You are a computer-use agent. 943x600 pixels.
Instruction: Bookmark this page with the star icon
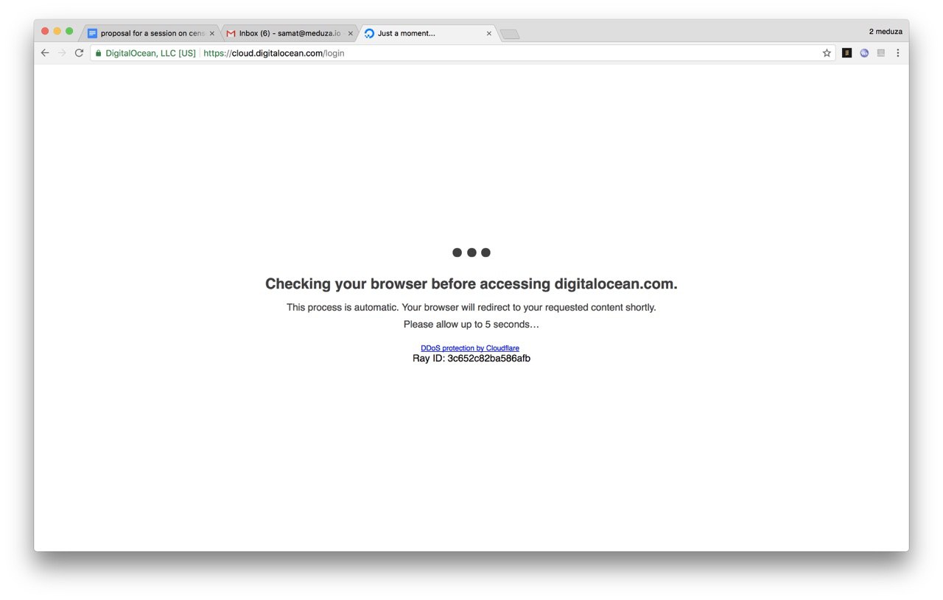click(827, 53)
